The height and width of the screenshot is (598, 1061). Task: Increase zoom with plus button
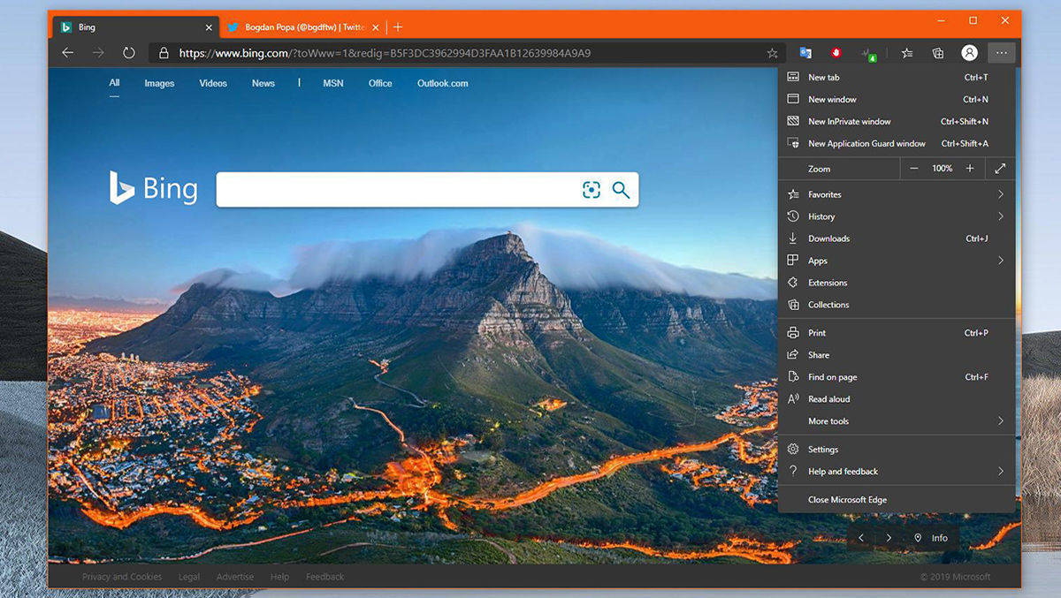(x=970, y=169)
